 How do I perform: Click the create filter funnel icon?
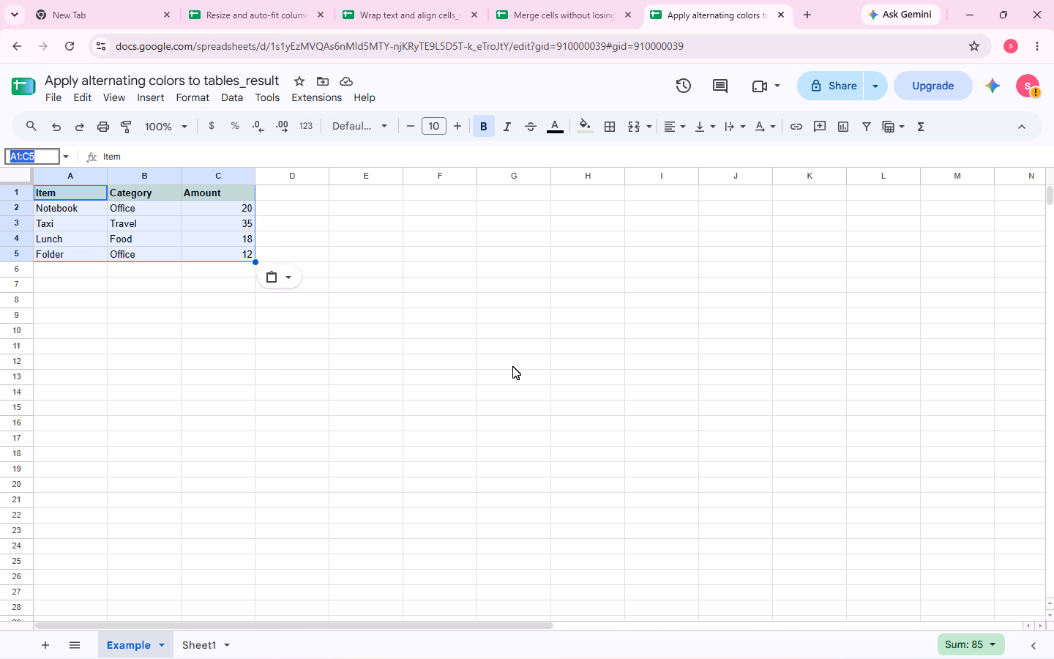pyautogui.click(x=867, y=127)
